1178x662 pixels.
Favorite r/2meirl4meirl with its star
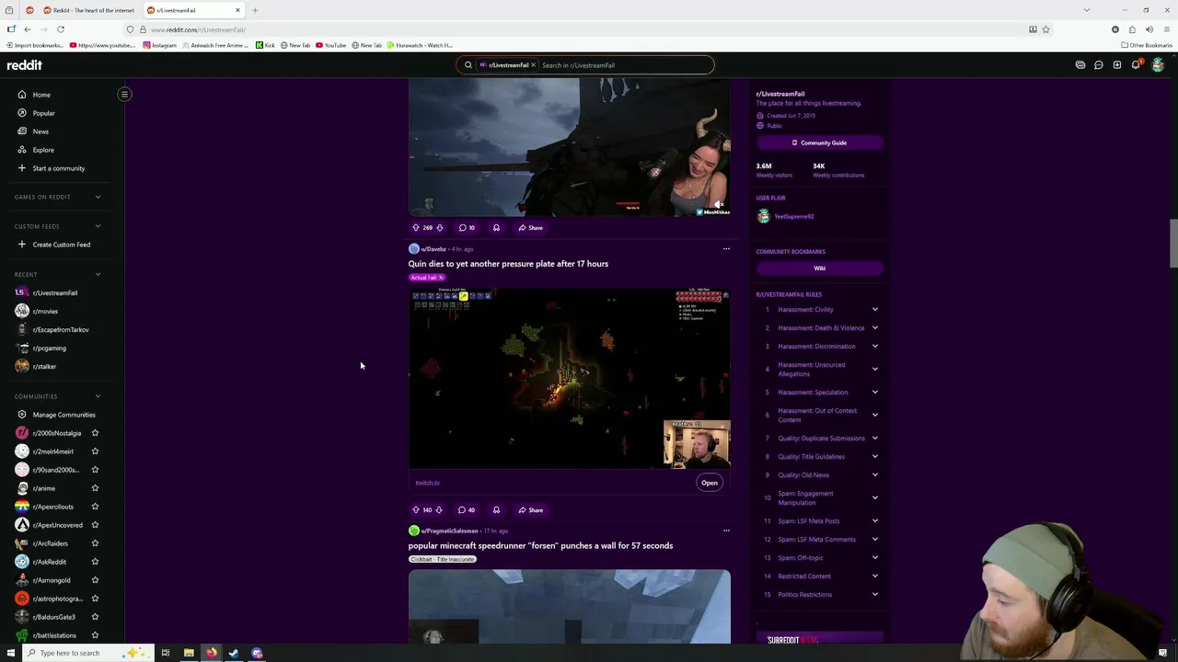click(95, 451)
